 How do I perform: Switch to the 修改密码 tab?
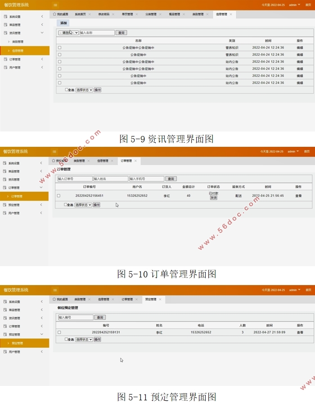coord(104,14)
